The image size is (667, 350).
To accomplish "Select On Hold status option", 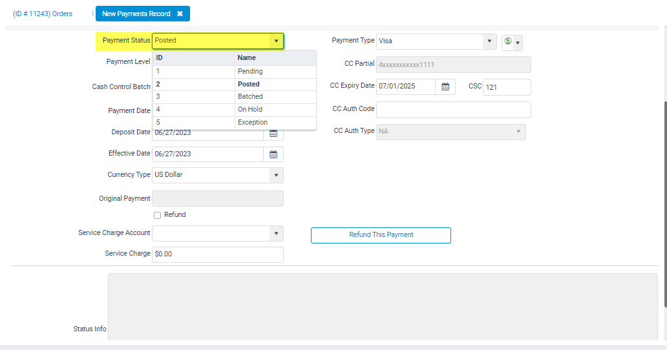I will (x=235, y=110).
